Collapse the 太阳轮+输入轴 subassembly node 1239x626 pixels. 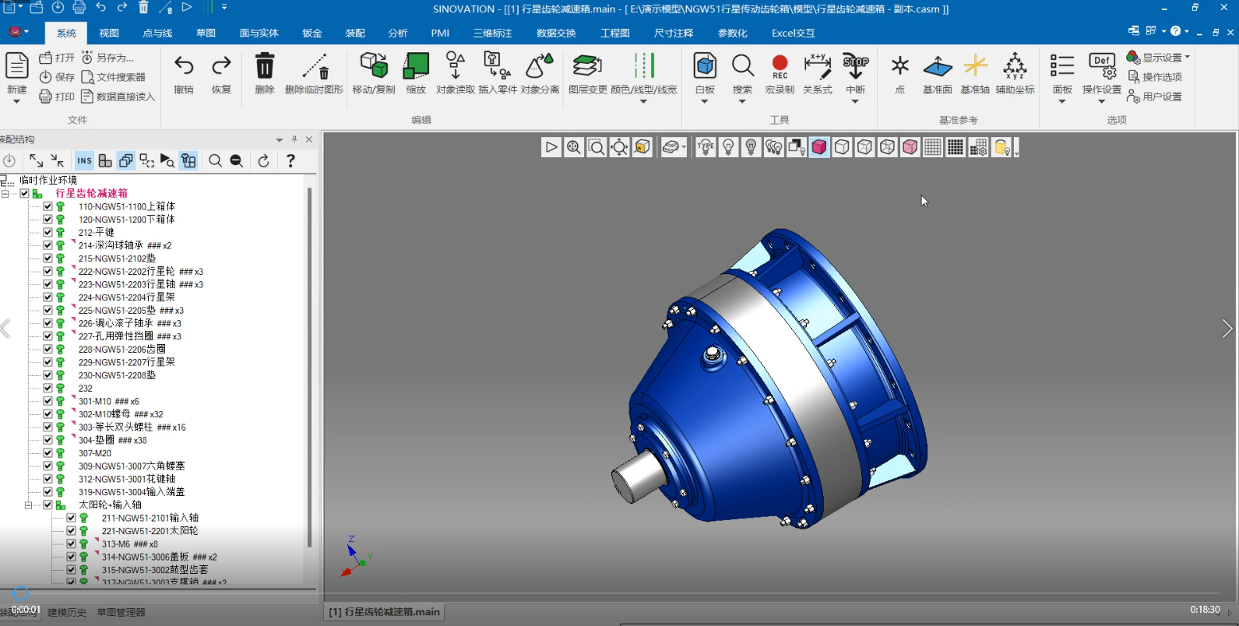coord(28,505)
